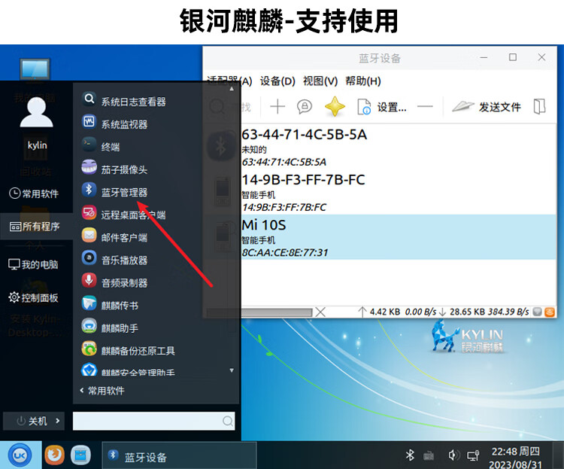
Task: Open 控制面板 from the start menu
Action: click(33, 297)
